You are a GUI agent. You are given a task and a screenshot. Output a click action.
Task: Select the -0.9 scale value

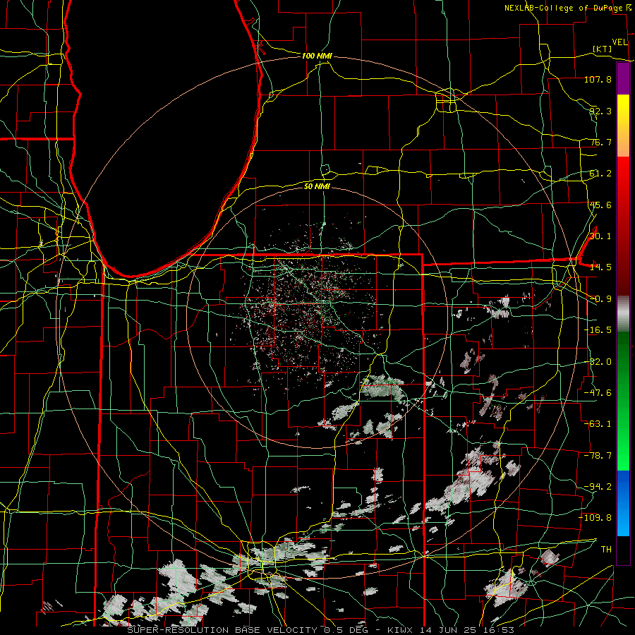600,299
